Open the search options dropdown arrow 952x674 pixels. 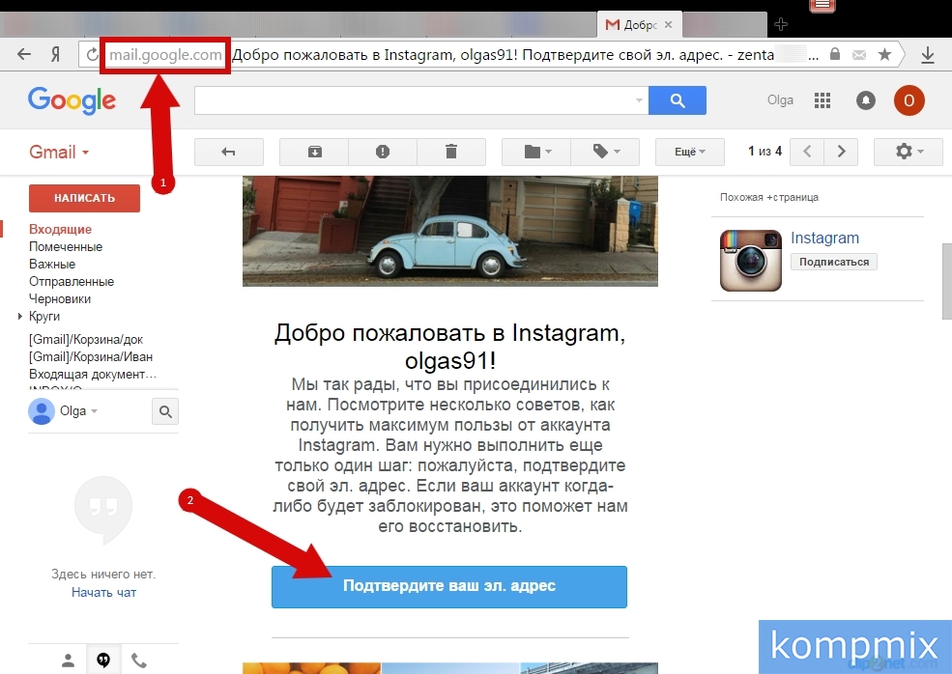point(639,100)
